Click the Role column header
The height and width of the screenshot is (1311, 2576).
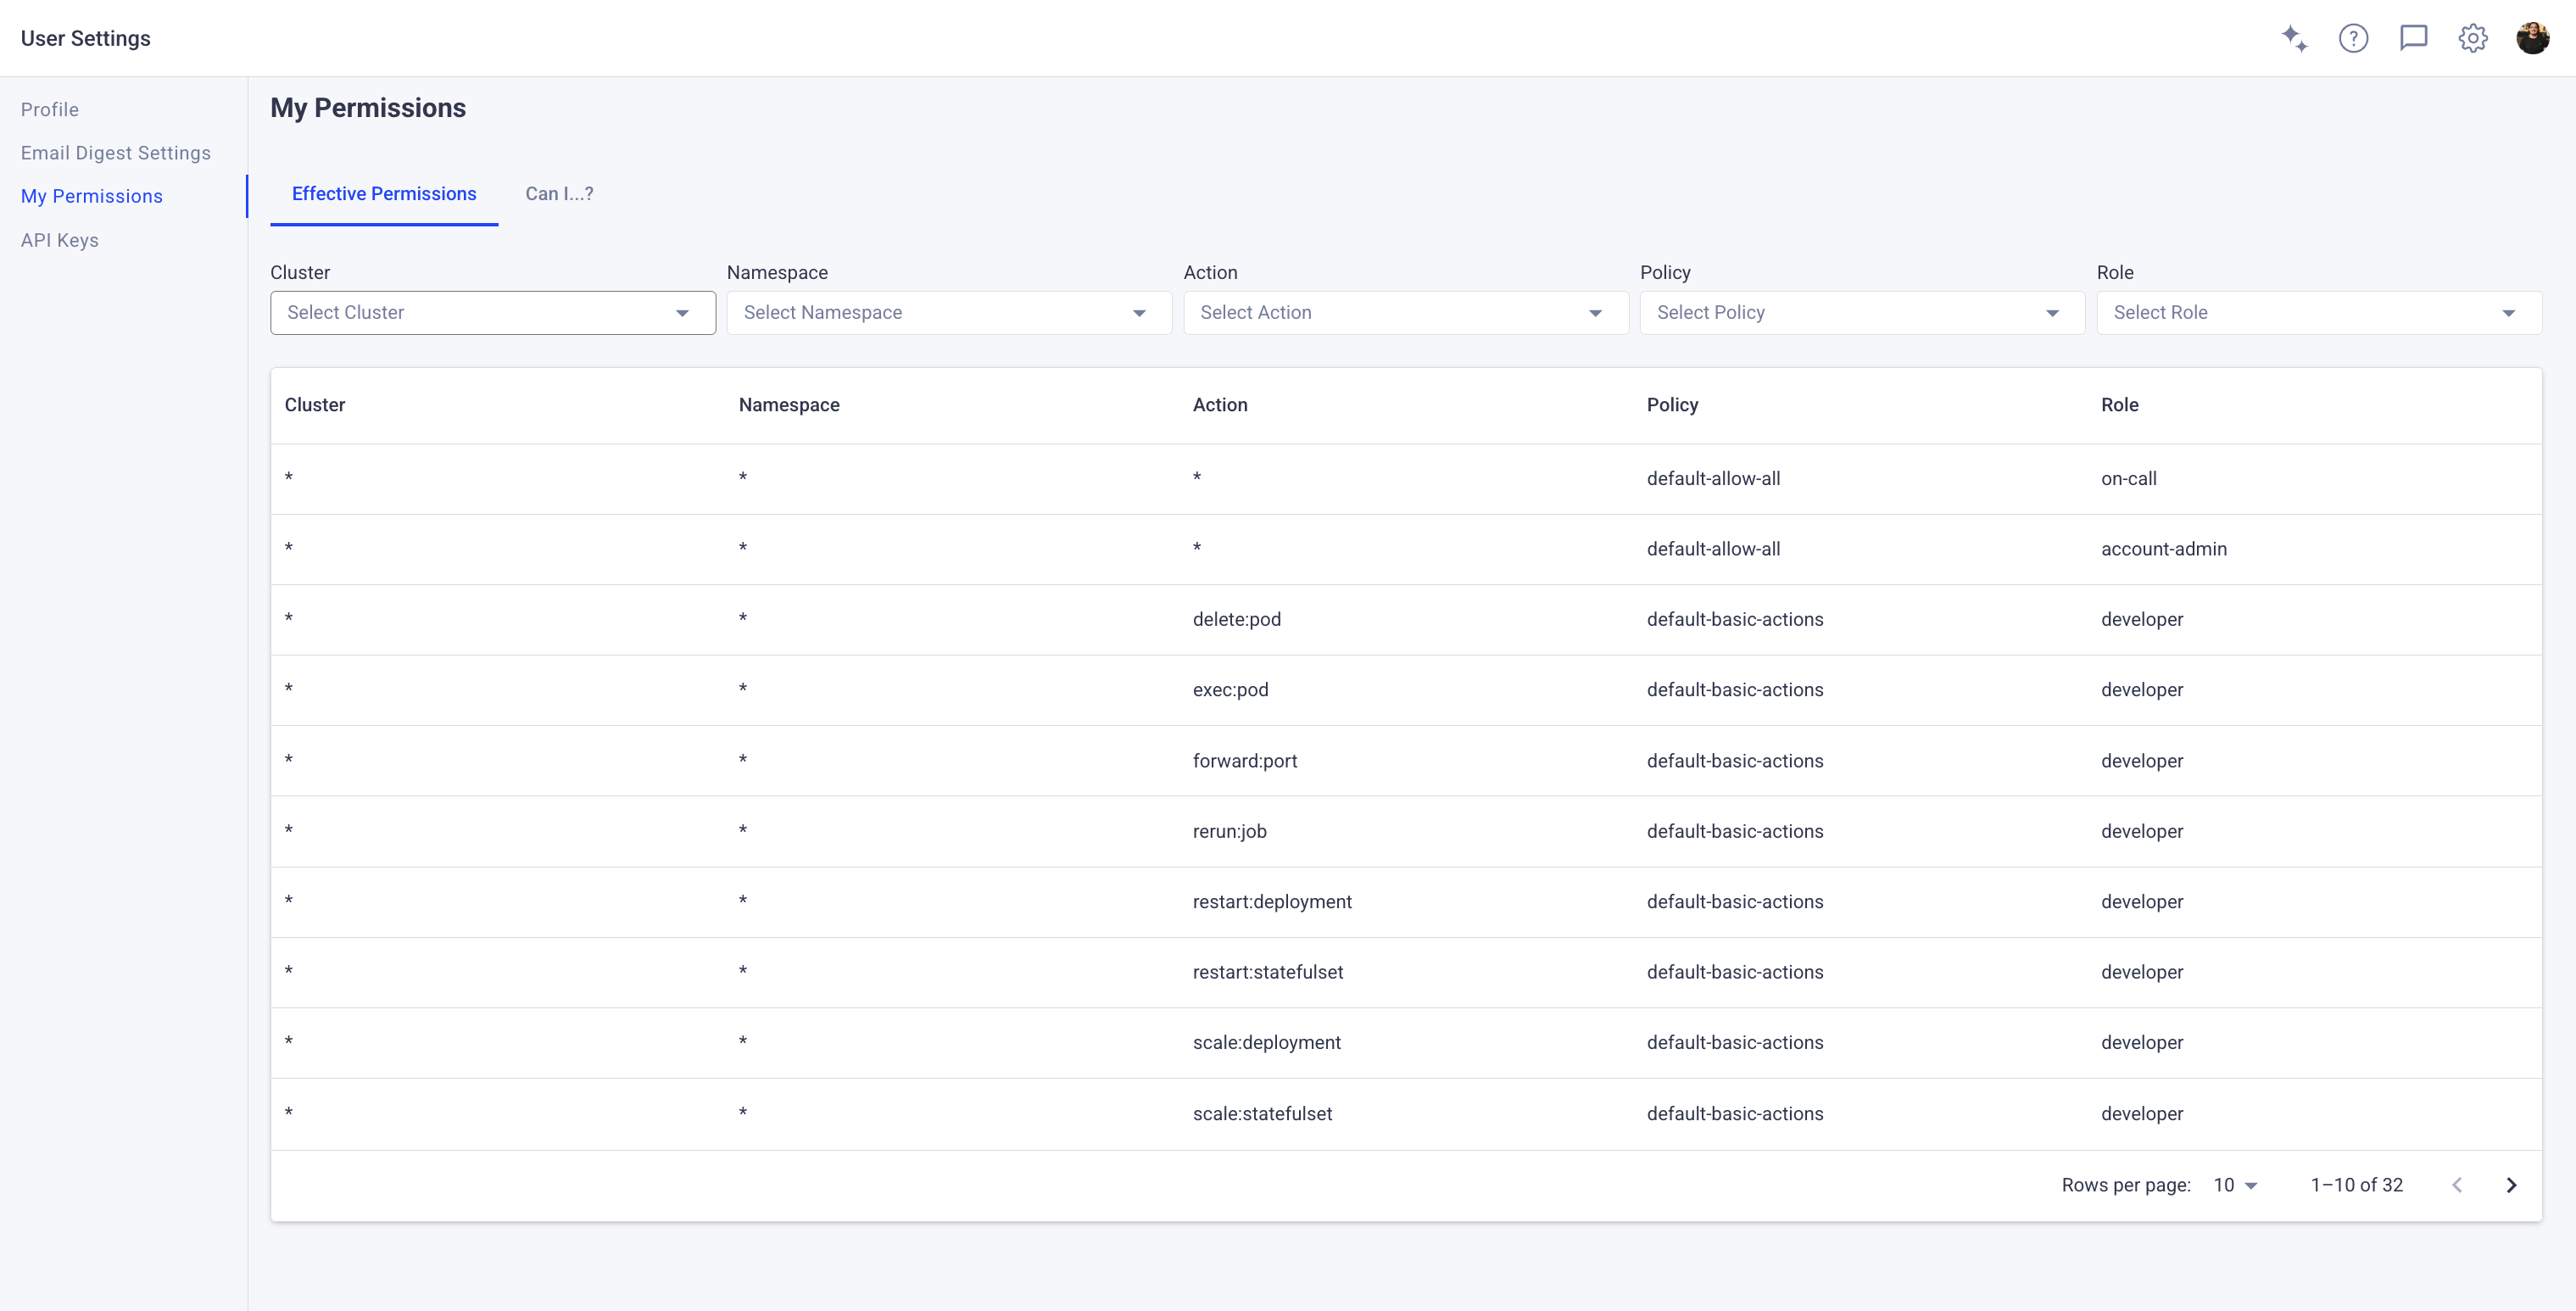tap(2119, 405)
